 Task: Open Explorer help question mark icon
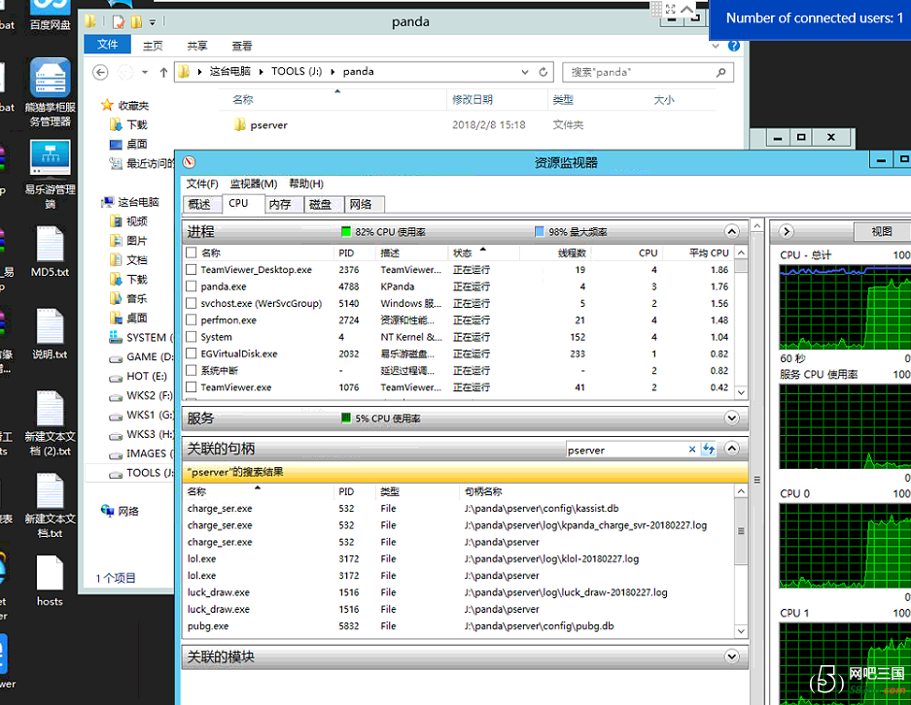734,46
